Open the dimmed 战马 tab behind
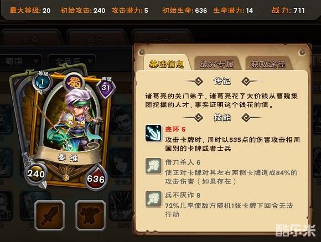Image resolution: width=321 pixels, height=242 pixels. tap(96, 39)
